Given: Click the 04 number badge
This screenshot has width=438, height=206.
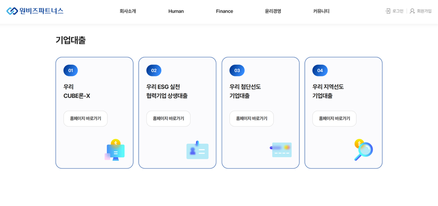Looking at the screenshot, I should click(x=320, y=70).
